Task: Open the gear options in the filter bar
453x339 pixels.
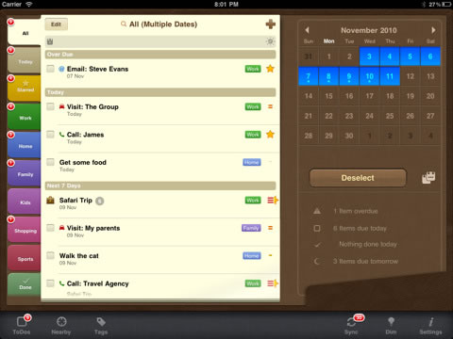Action: point(270,41)
